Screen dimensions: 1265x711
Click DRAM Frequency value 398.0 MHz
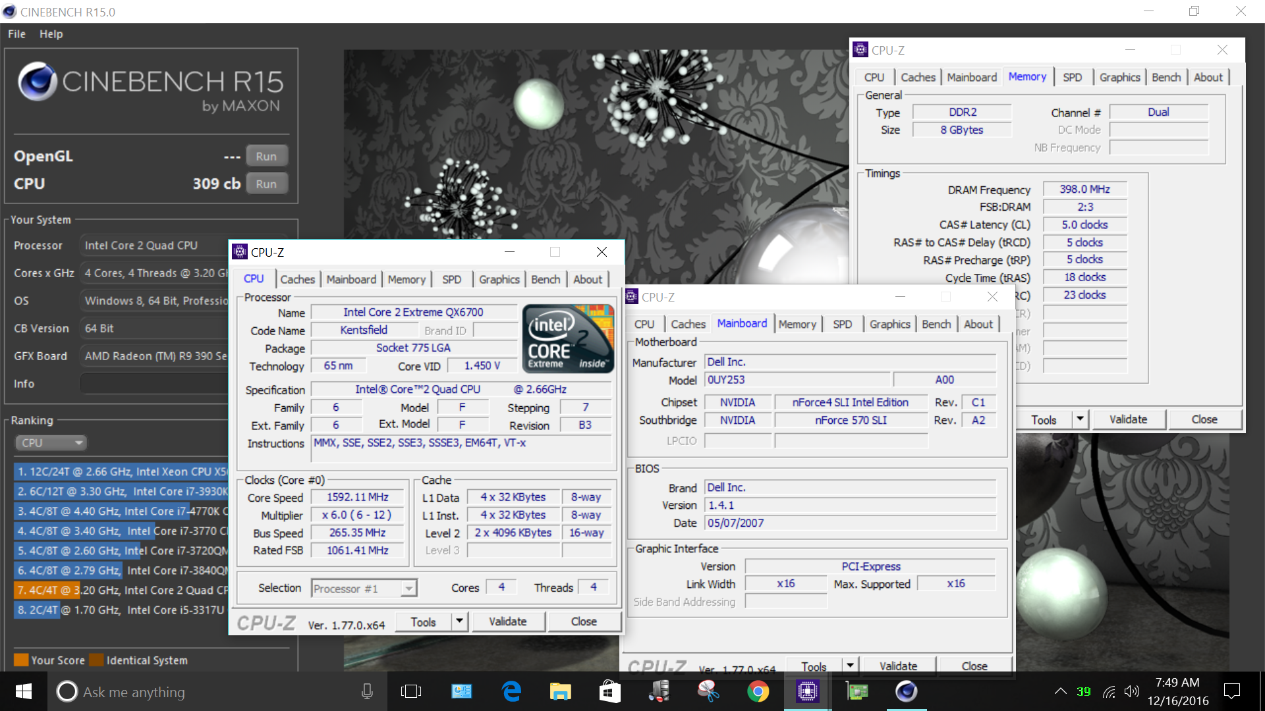1084,189
